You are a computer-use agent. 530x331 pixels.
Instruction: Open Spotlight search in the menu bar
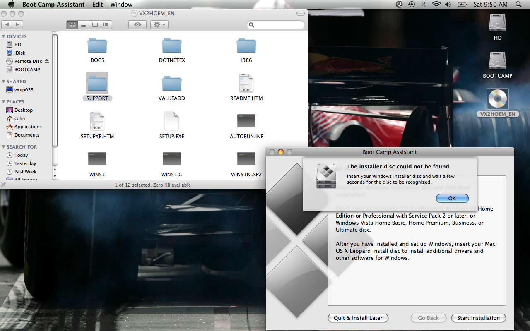pyautogui.click(x=518, y=5)
